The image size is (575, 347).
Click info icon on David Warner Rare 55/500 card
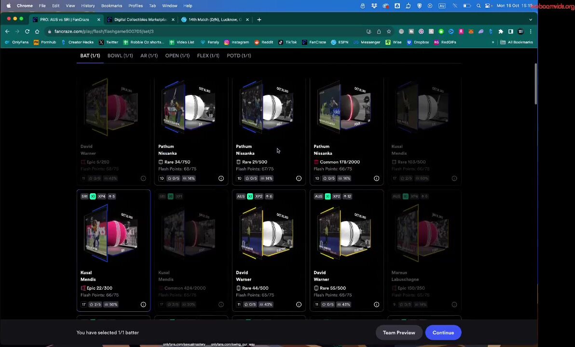[376, 305]
